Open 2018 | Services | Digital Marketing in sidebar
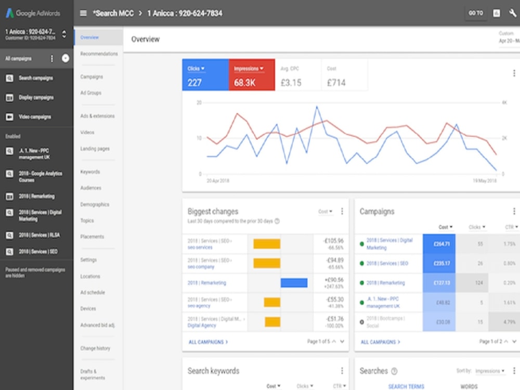 40,216
